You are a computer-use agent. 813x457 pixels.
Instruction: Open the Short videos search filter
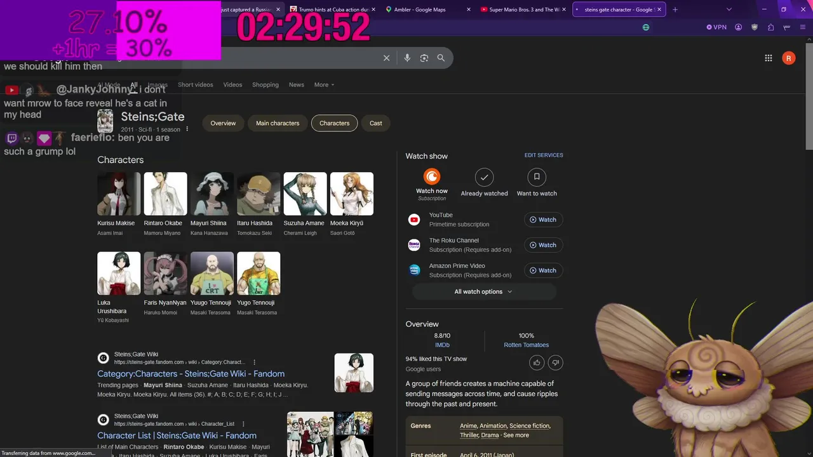coord(196,84)
